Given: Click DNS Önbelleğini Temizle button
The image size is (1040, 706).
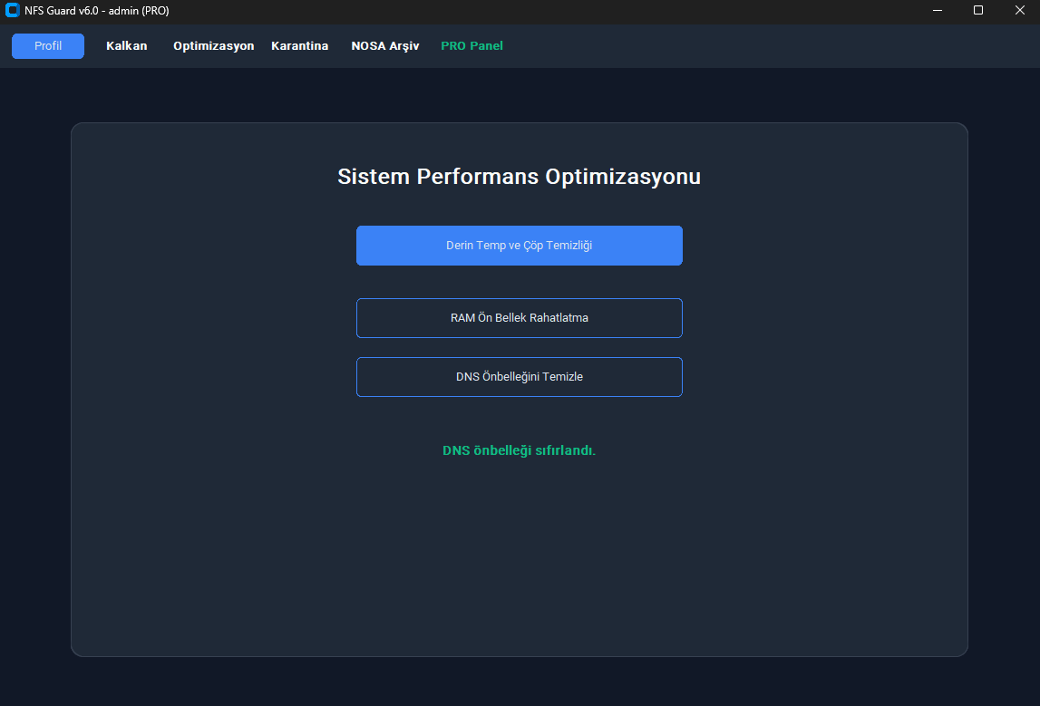Looking at the screenshot, I should point(520,377).
